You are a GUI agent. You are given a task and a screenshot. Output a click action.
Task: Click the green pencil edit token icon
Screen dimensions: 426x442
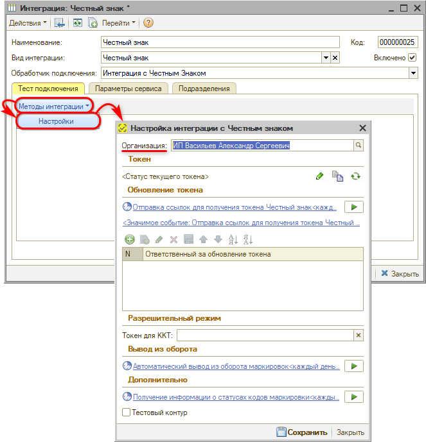(319, 176)
